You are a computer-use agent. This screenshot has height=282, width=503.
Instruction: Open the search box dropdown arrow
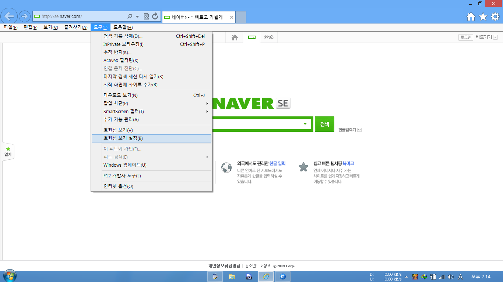tap(305, 124)
